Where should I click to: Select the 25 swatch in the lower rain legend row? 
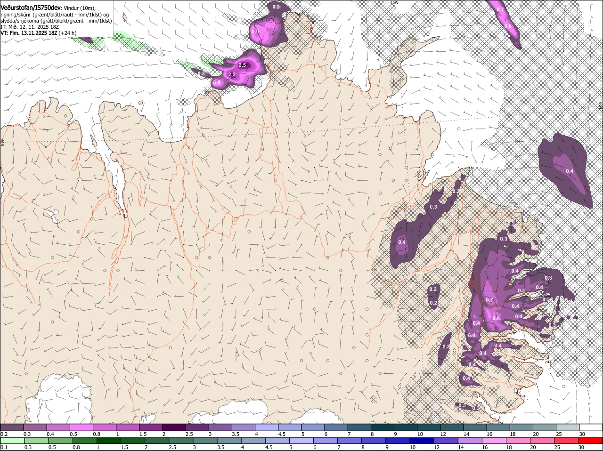[x=567, y=441]
